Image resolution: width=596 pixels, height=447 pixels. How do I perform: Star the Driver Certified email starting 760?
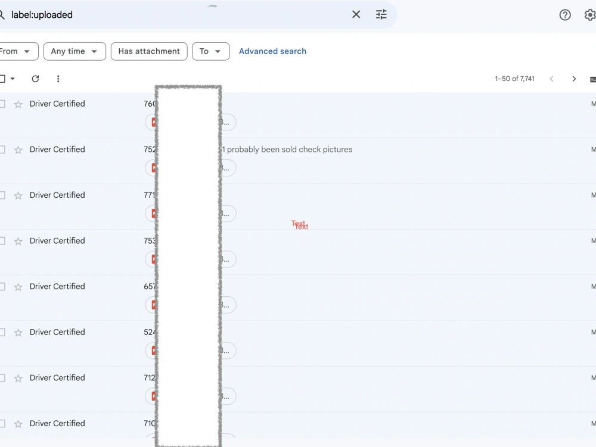pyautogui.click(x=18, y=104)
